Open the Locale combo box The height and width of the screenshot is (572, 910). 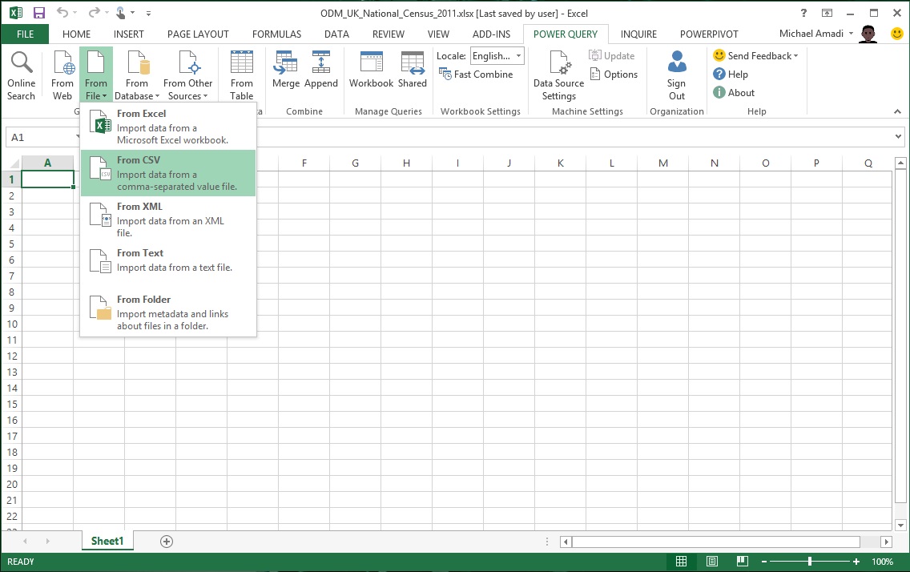coord(497,56)
